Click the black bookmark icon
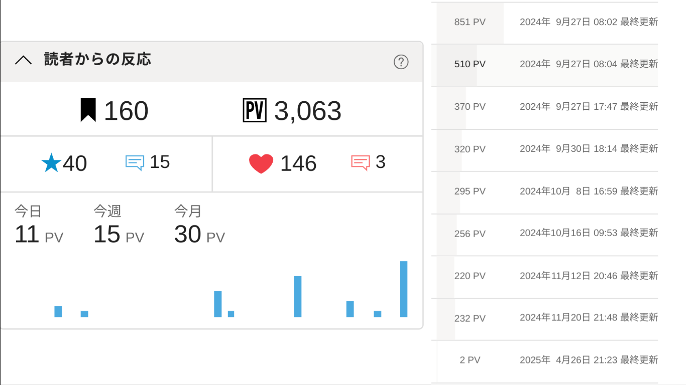Image resolution: width=686 pixels, height=385 pixels. [88, 110]
